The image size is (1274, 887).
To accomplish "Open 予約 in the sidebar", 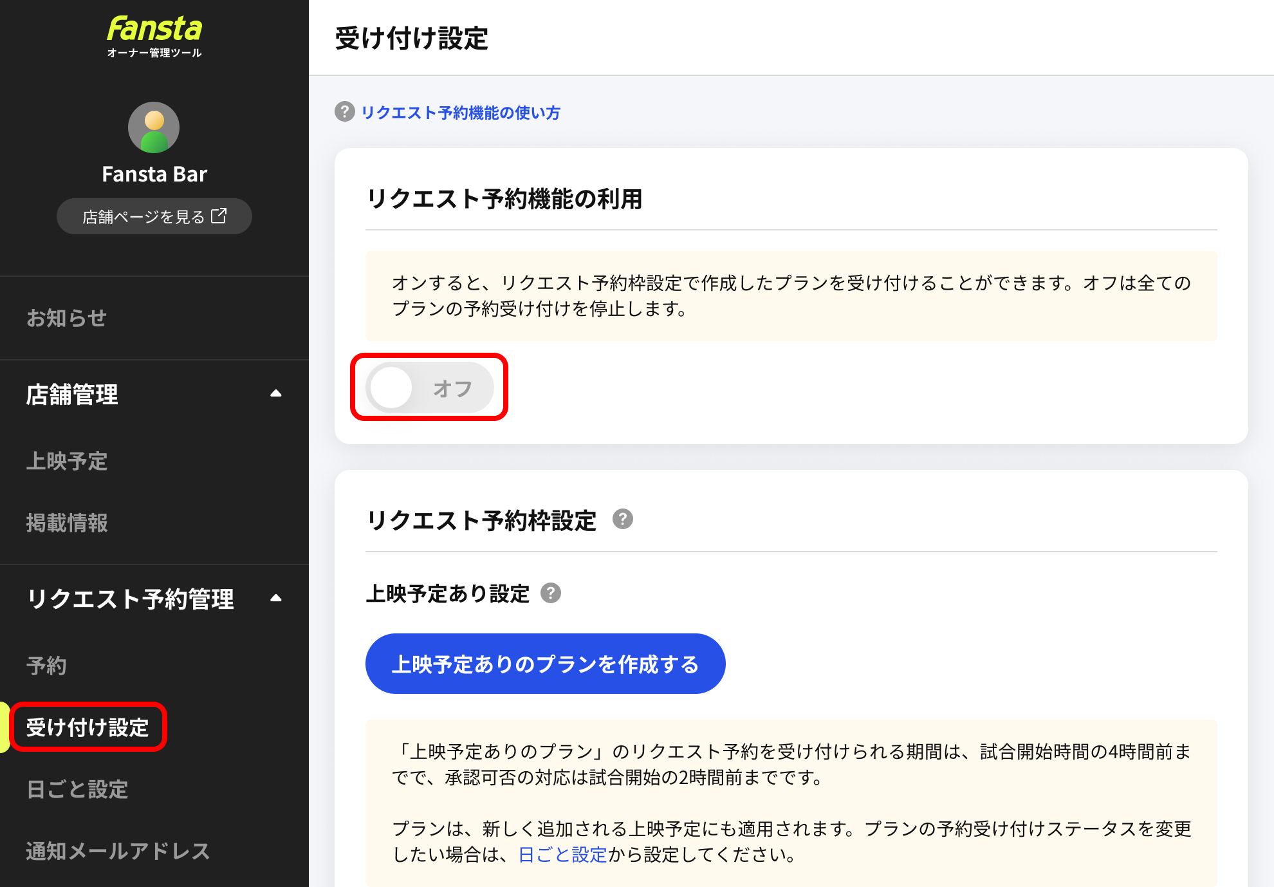I will (46, 666).
